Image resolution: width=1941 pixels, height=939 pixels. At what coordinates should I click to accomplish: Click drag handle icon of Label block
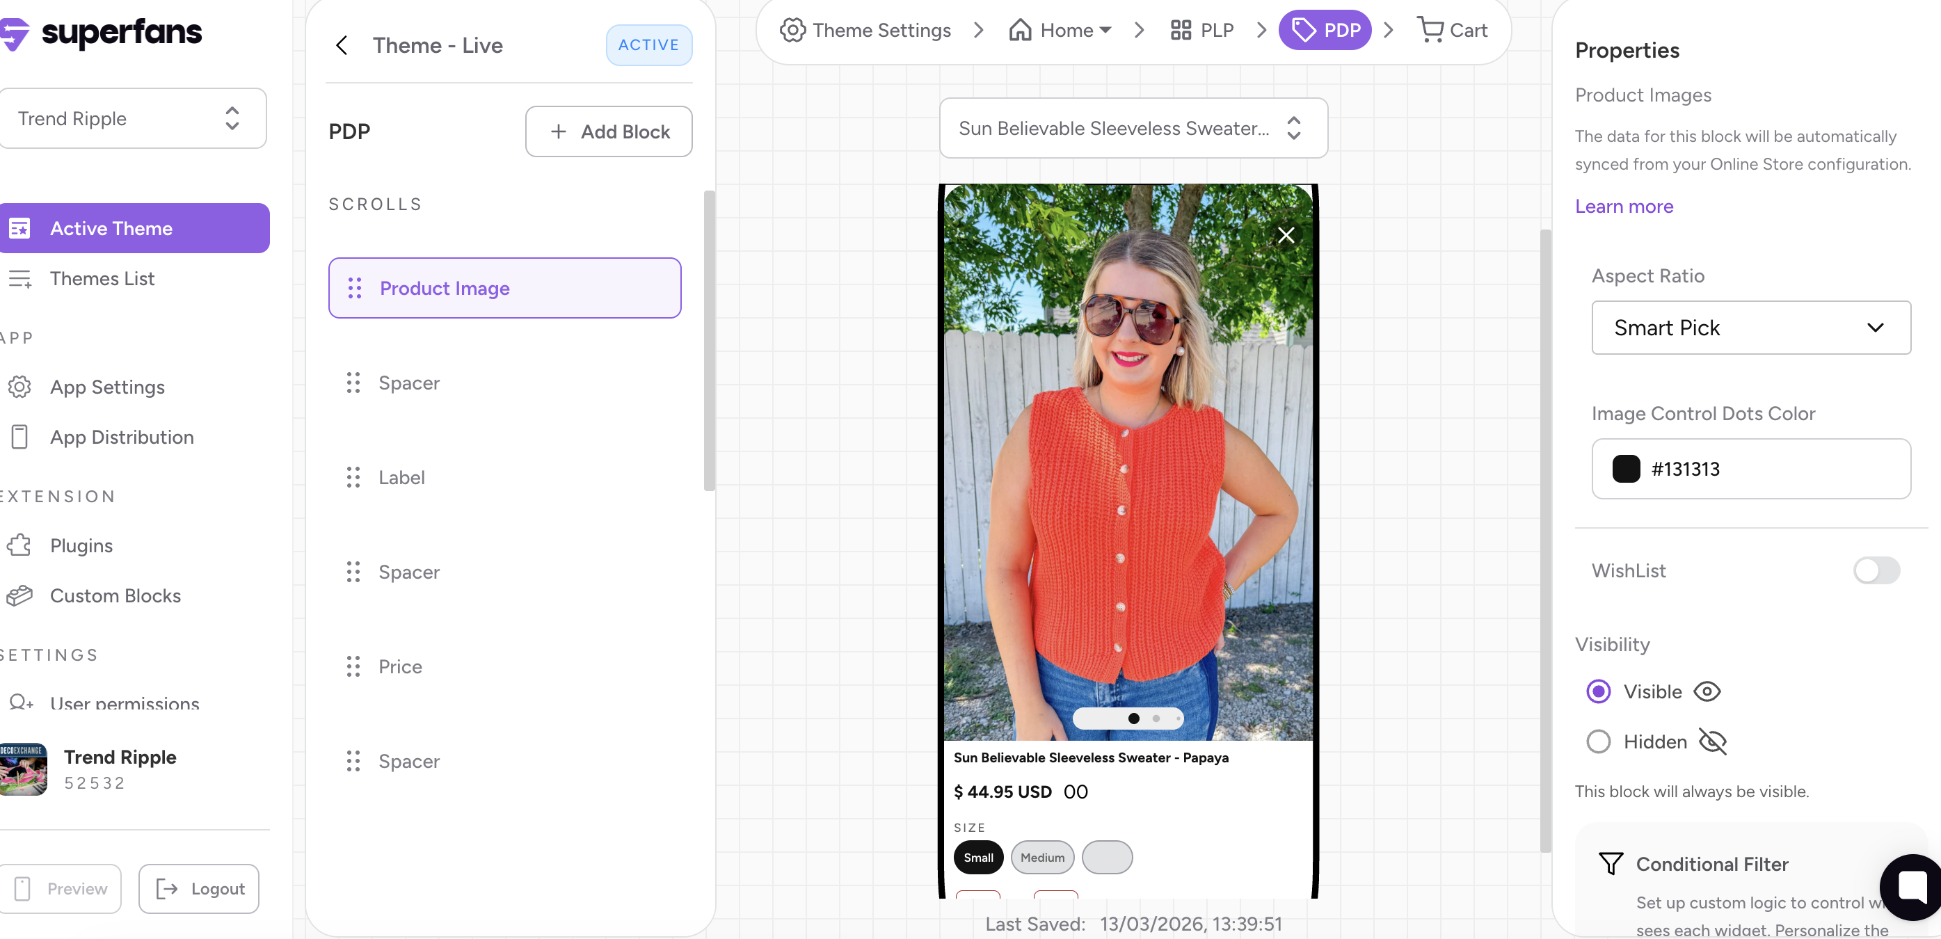[353, 477]
